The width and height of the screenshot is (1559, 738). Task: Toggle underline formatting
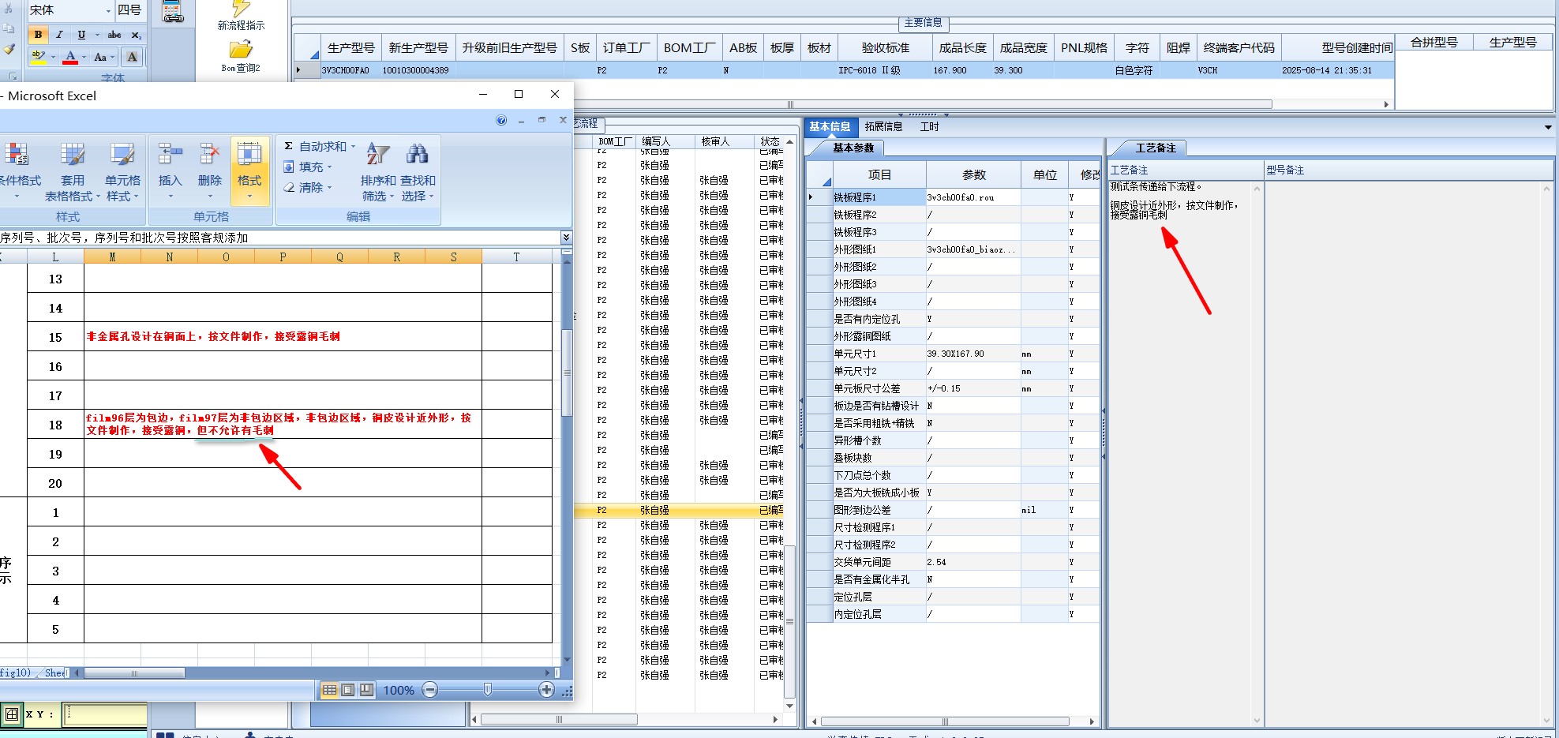[81, 35]
